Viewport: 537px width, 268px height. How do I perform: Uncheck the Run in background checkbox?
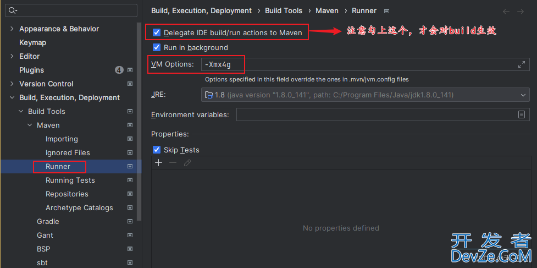[x=157, y=47]
